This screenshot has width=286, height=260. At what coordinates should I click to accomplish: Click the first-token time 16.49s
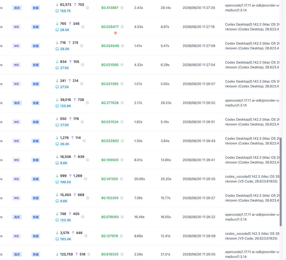(139, 217)
